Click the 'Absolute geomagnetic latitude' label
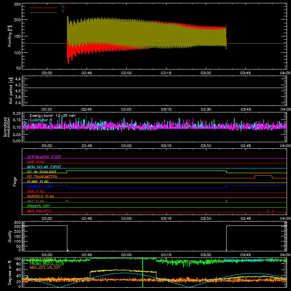 (251, 260)
